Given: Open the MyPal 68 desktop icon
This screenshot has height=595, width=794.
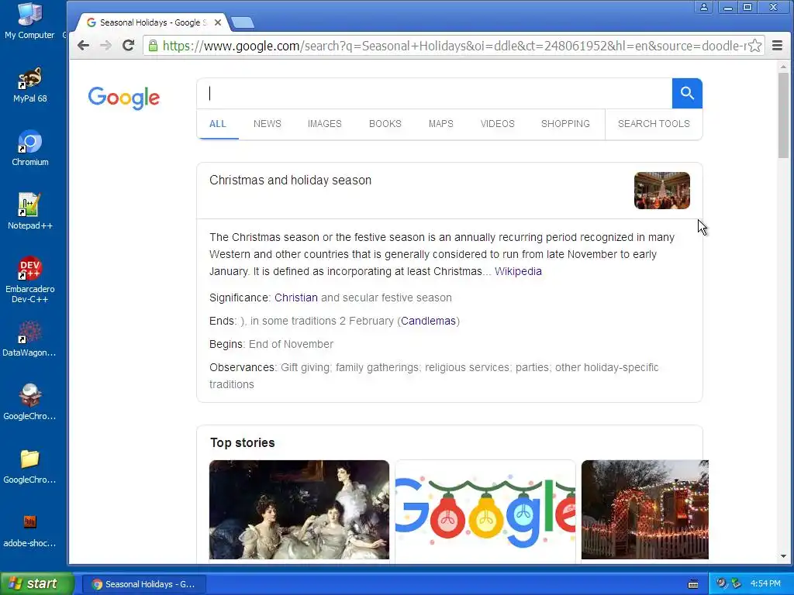Looking at the screenshot, I should (30, 84).
